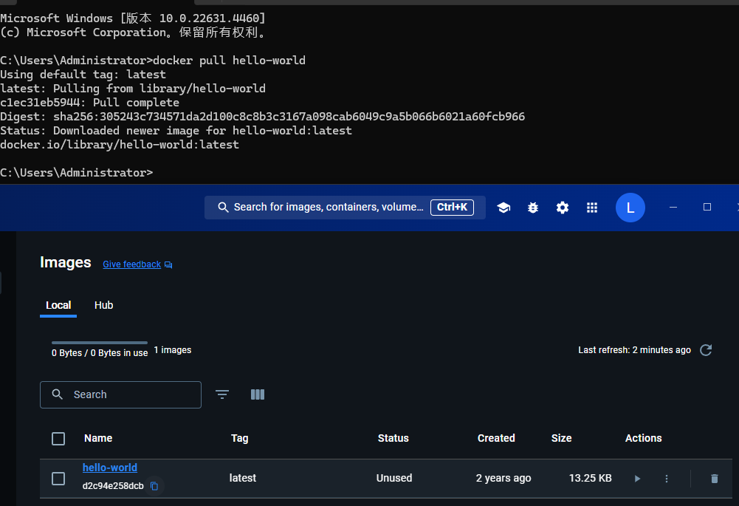Open the hello-world image details link

click(x=110, y=468)
